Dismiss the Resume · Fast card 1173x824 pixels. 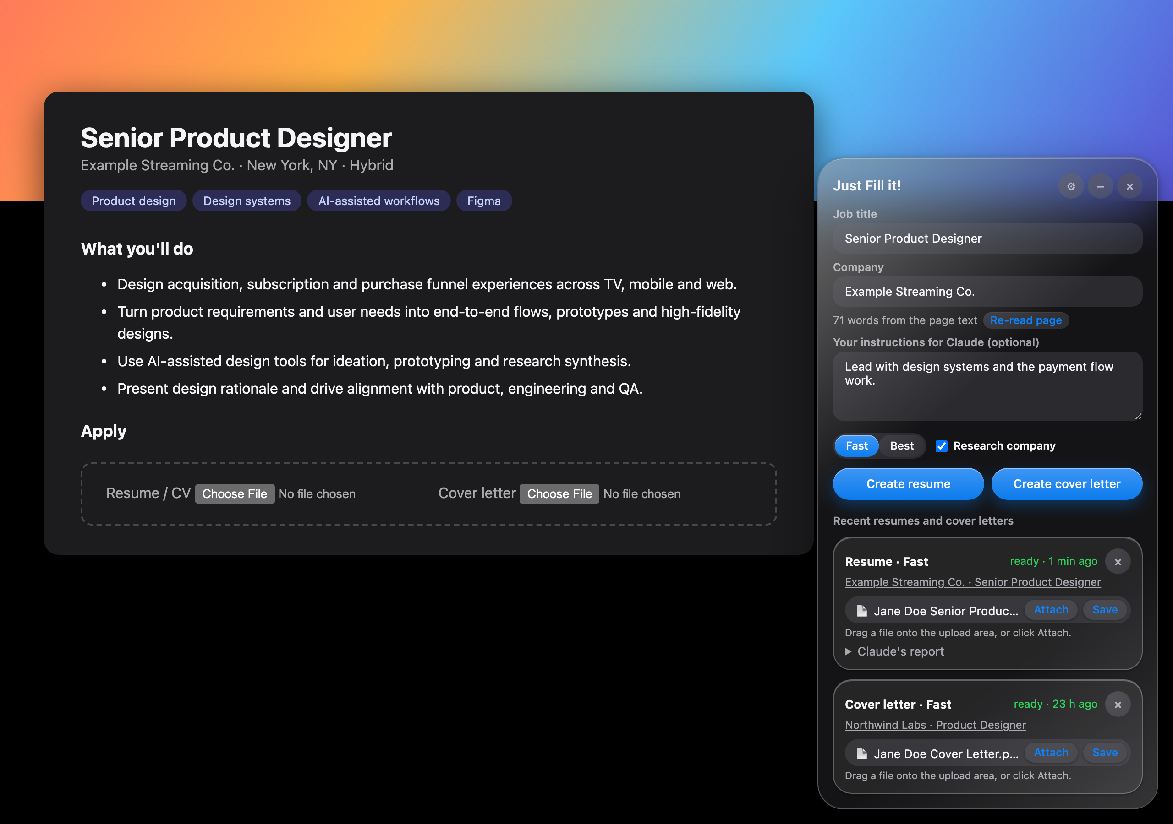tap(1118, 562)
